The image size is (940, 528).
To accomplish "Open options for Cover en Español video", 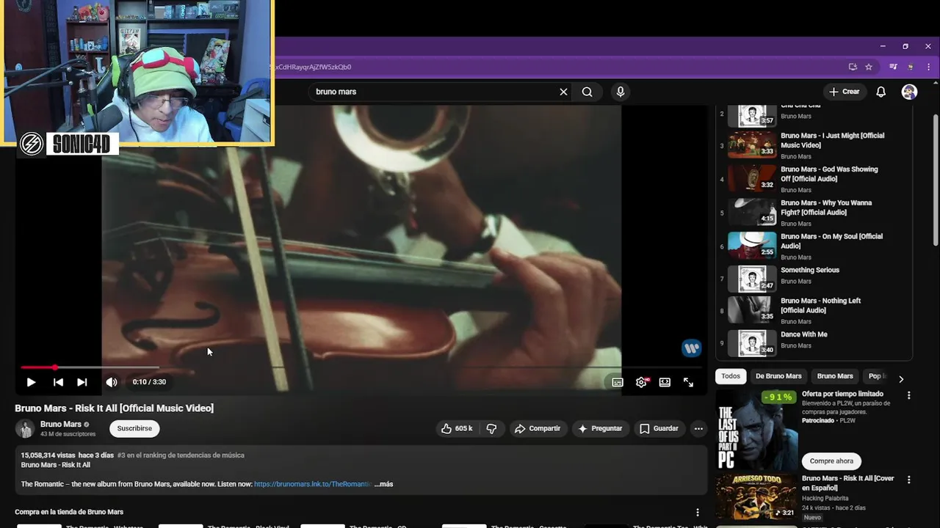I will [908, 480].
